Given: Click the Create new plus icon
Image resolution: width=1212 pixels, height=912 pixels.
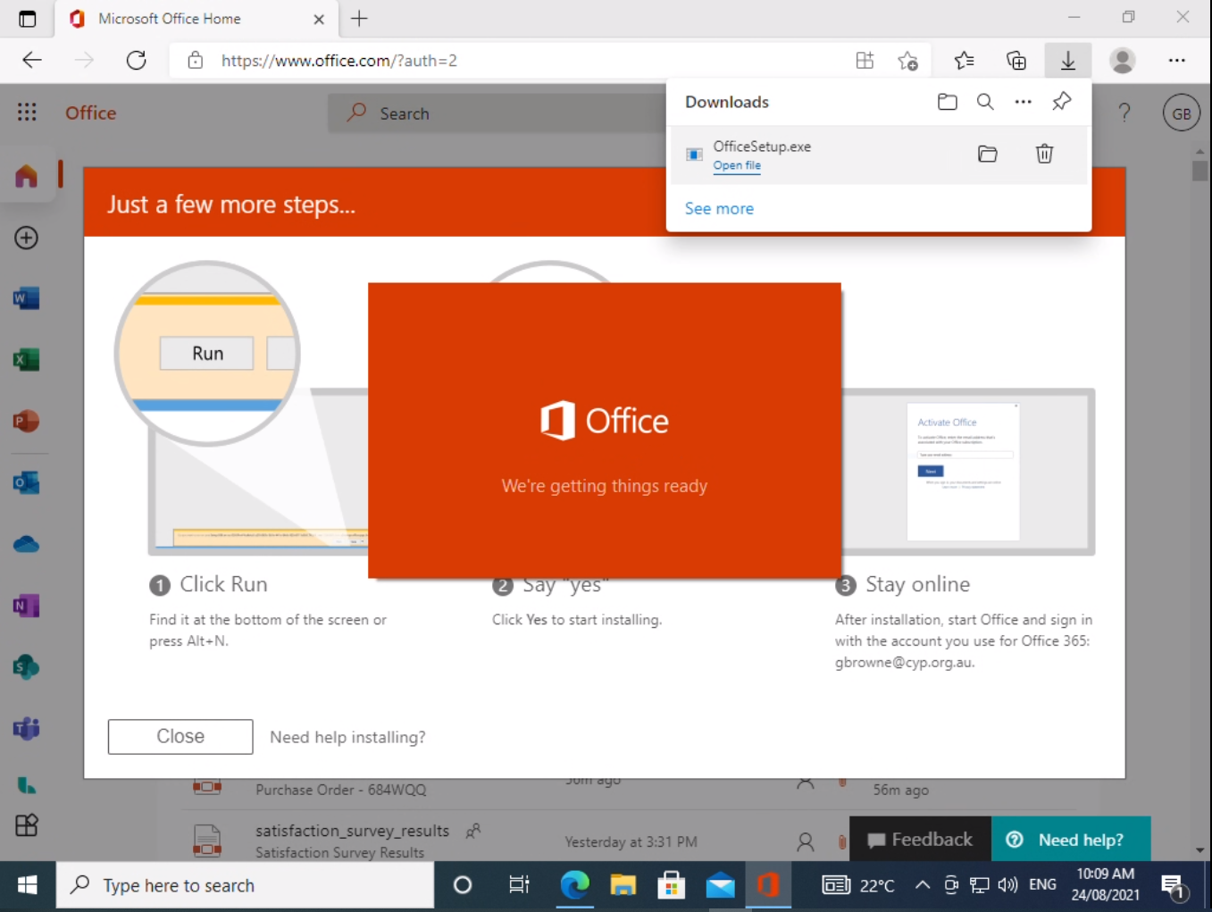Looking at the screenshot, I should (x=27, y=238).
